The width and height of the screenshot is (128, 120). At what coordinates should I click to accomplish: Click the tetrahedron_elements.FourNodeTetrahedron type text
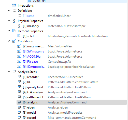78,36
